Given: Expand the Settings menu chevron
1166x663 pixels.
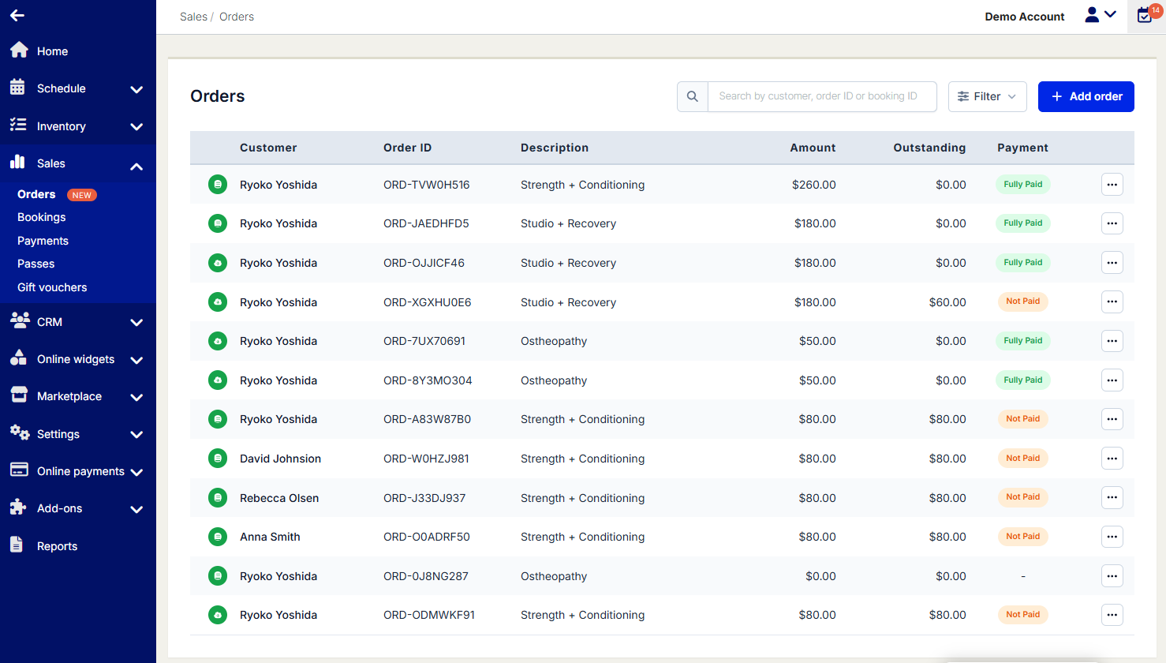Looking at the screenshot, I should tap(136, 434).
